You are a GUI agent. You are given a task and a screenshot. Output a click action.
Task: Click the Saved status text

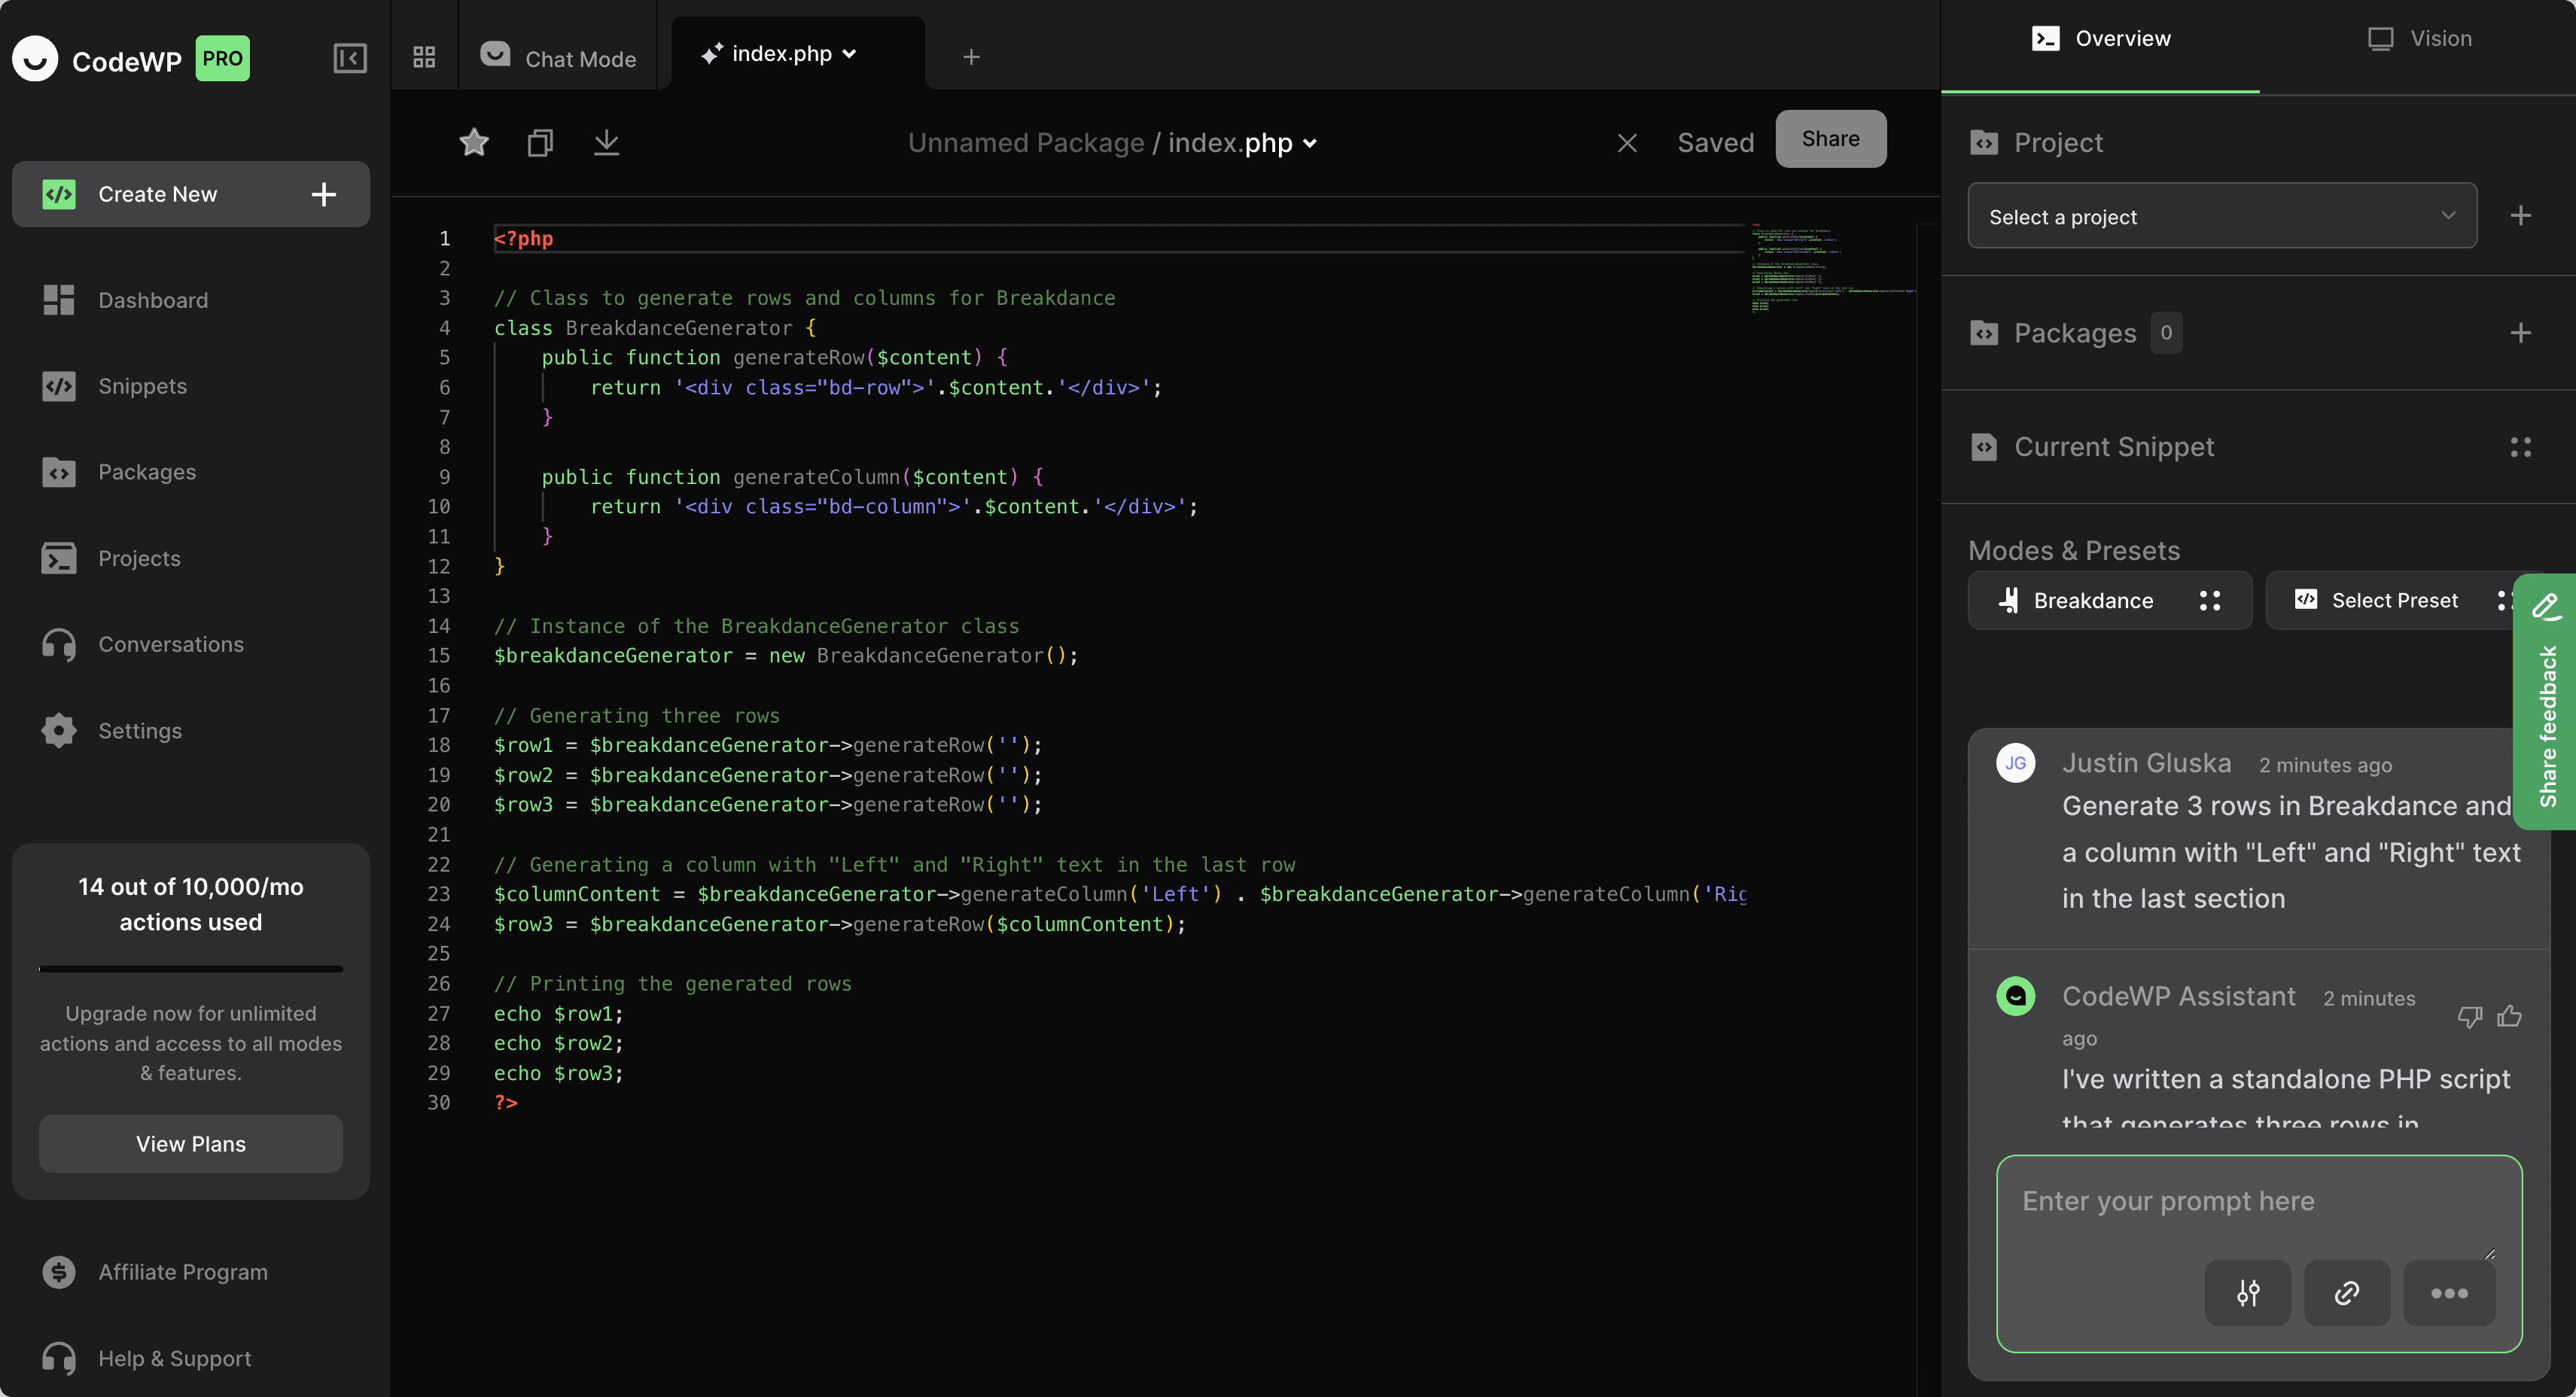[1715, 143]
